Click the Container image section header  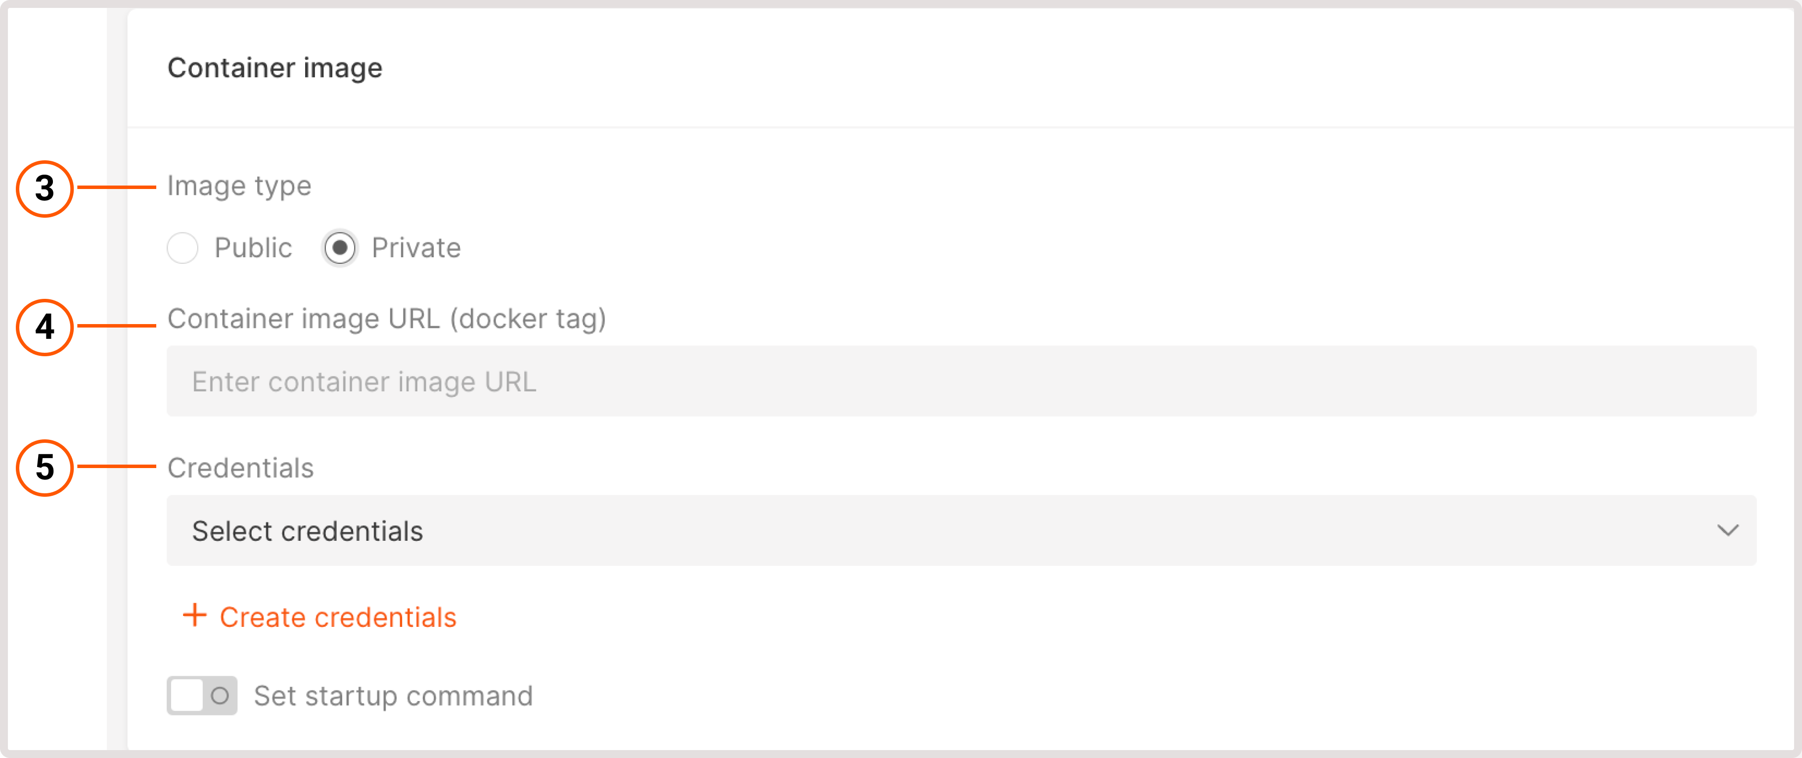point(274,67)
